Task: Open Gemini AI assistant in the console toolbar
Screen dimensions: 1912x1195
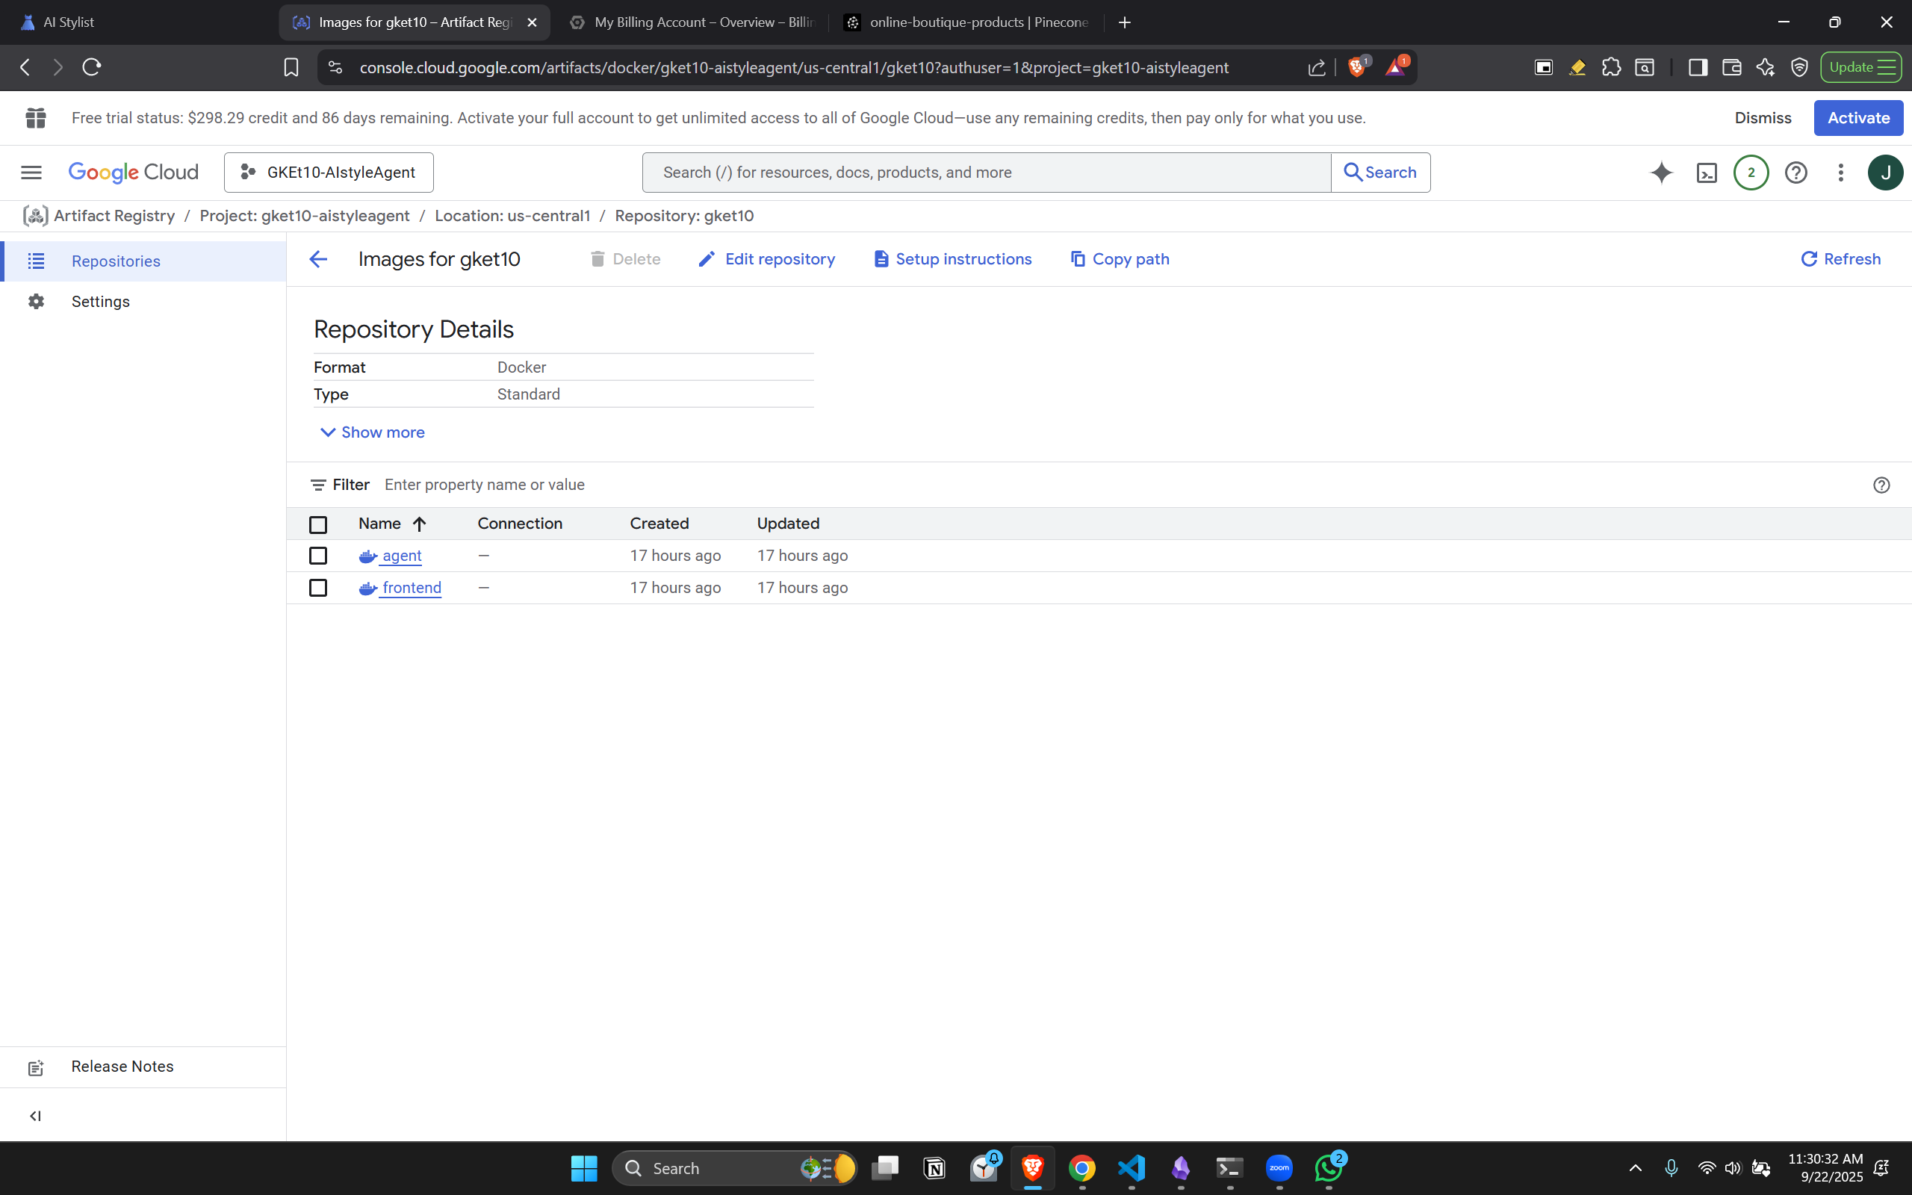Action: point(1662,173)
